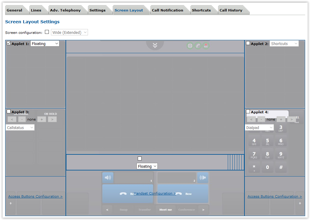Click the striped resize handle in floating bar
Image resolution: width=310 pixels, height=220 pixels.
(236, 162)
